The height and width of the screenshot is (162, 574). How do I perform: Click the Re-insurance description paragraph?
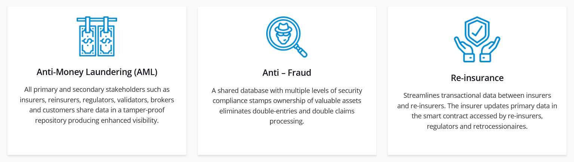point(477,111)
